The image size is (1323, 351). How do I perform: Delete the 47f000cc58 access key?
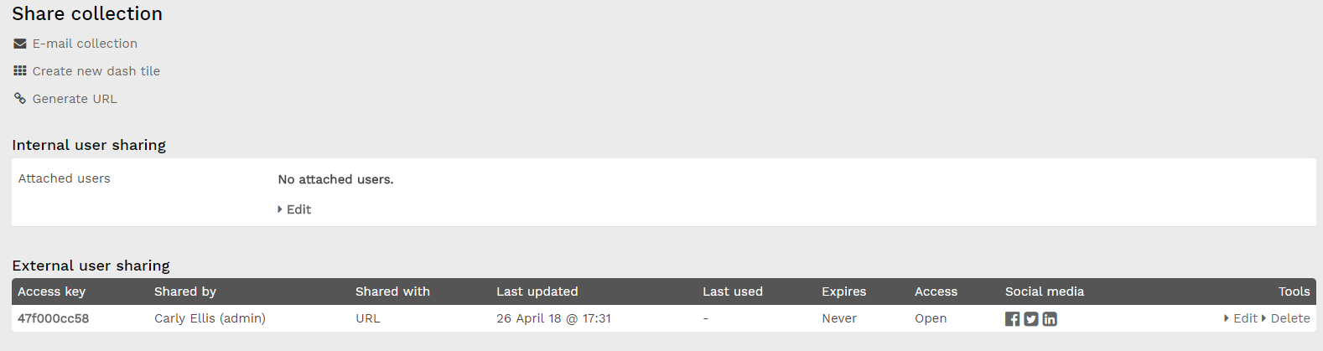1286,318
